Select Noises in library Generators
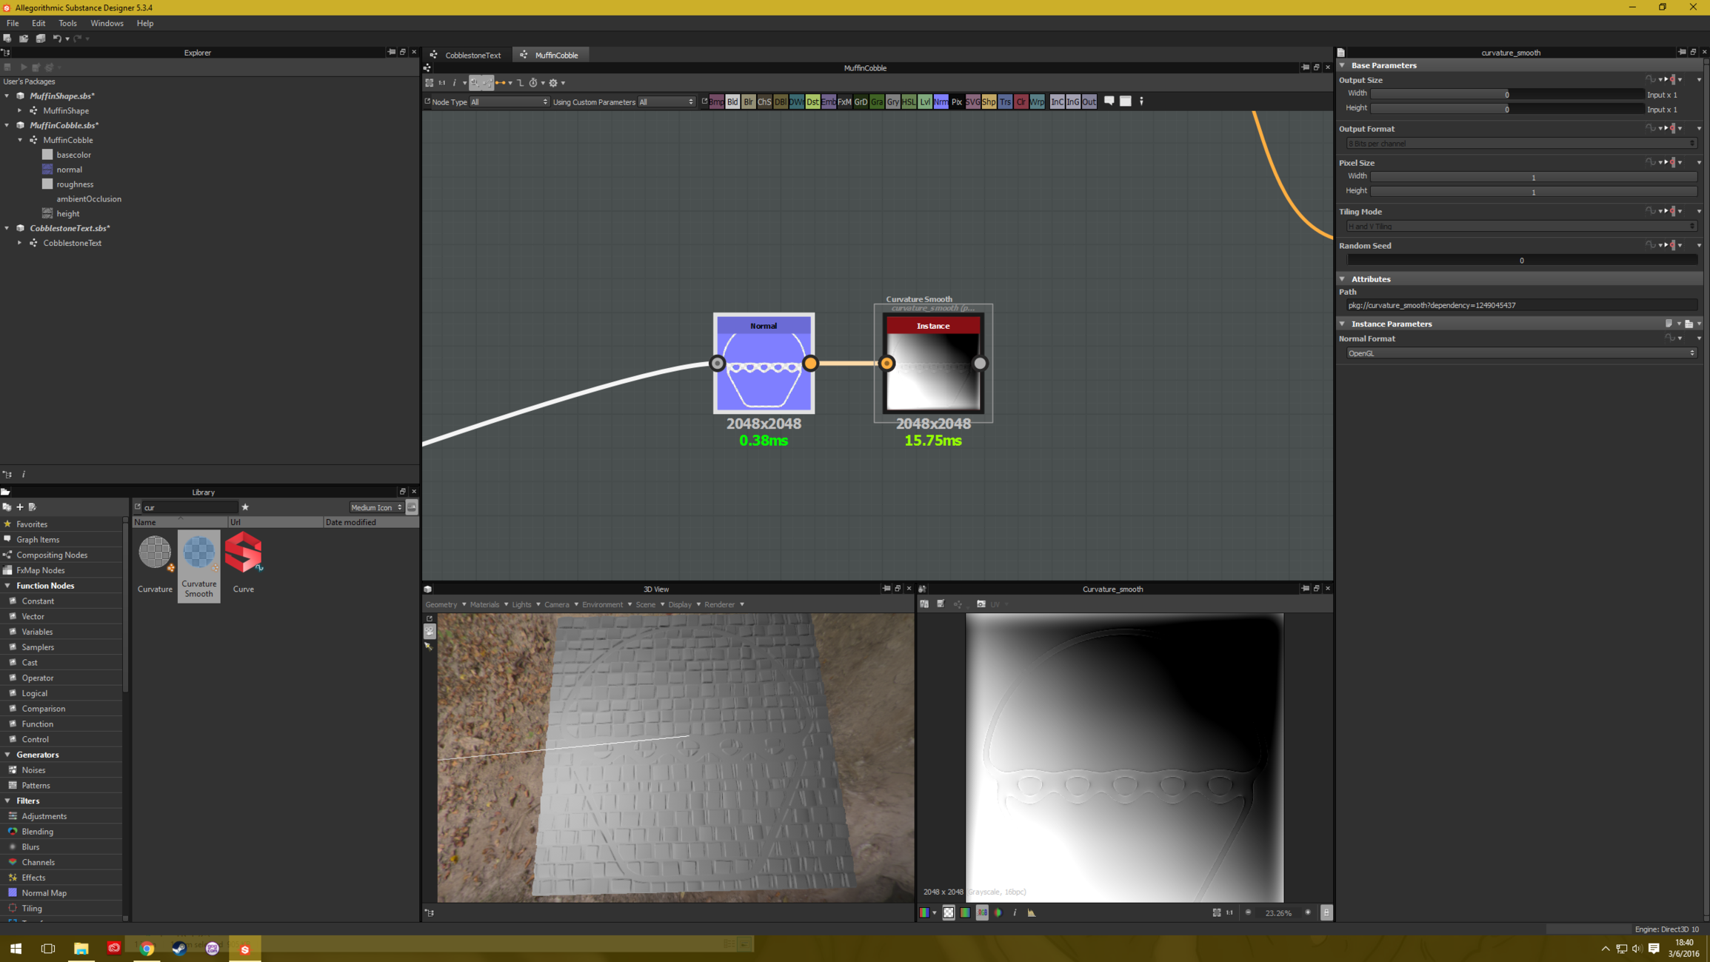 pyautogui.click(x=33, y=770)
